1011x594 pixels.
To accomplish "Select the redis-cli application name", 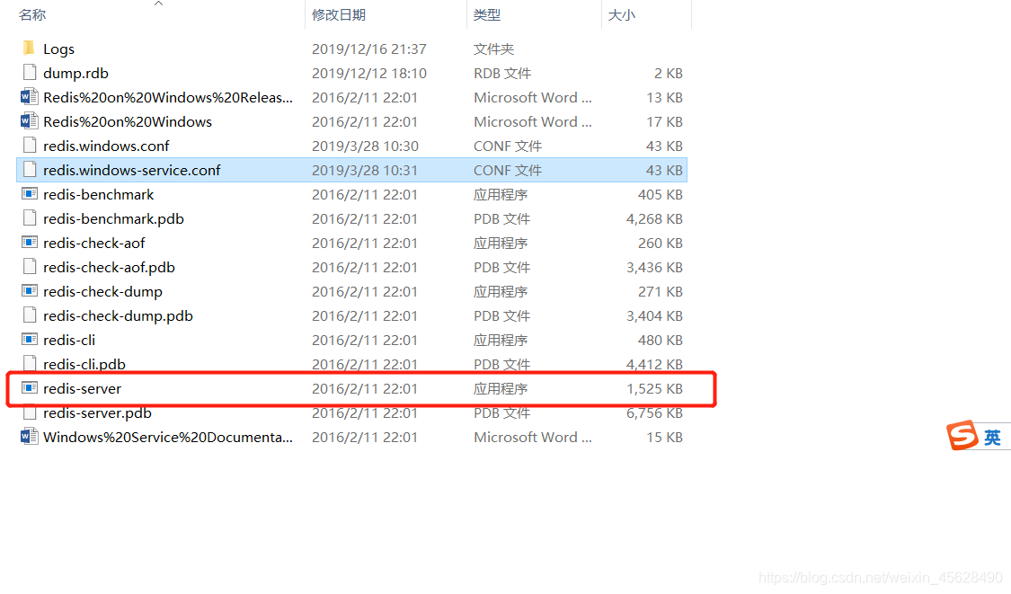I will (69, 340).
